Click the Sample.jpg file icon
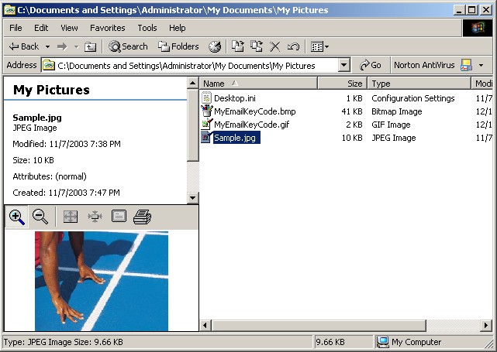497x352 pixels. (207, 137)
